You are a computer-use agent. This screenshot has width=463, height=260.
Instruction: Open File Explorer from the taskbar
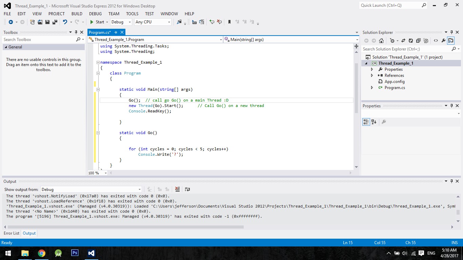click(25, 253)
